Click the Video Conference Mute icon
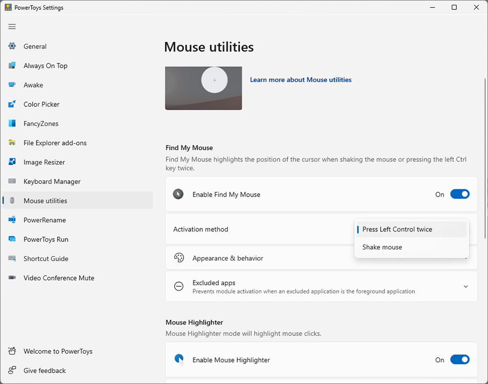The width and height of the screenshot is (488, 384). click(12, 278)
